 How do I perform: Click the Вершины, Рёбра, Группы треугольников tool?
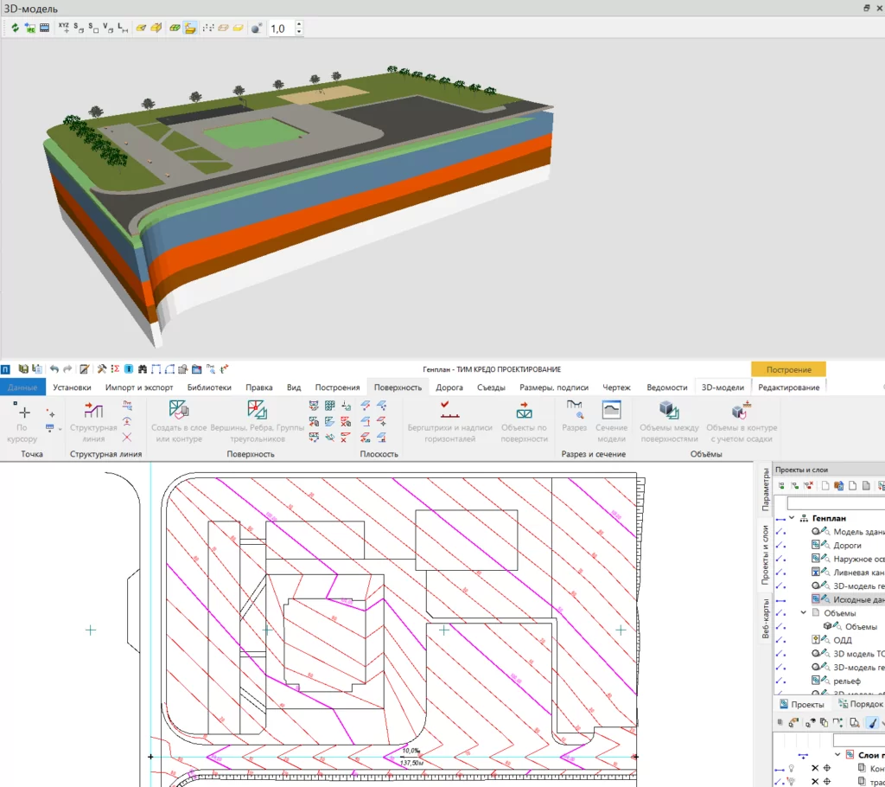258,423
